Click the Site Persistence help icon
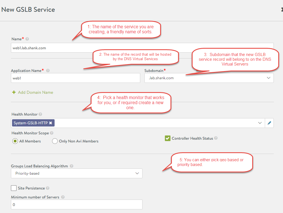This screenshot has height=213, width=283. tap(48, 188)
